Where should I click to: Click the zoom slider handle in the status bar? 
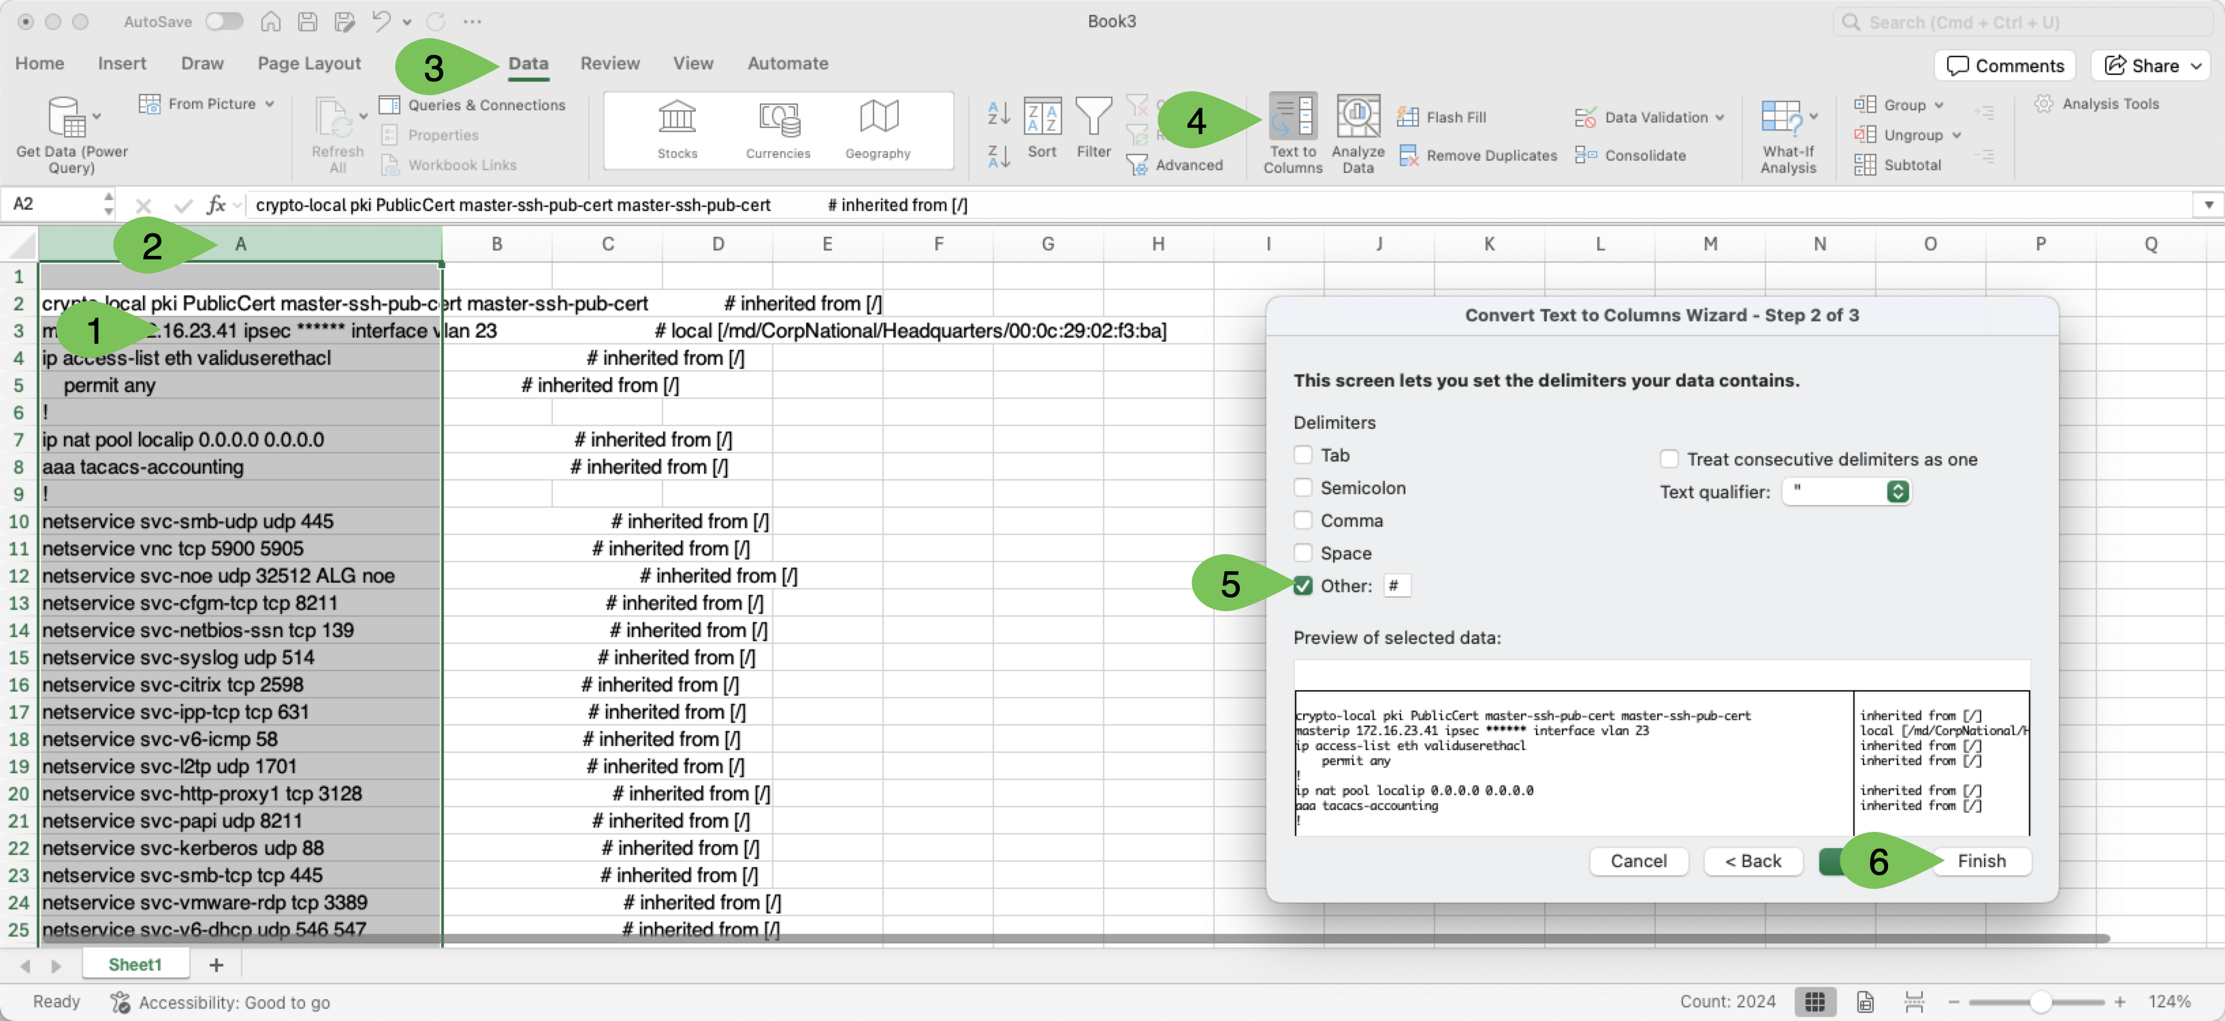[2040, 1001]
